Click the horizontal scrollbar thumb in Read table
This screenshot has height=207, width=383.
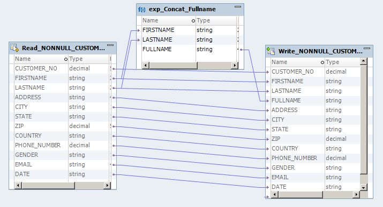[48, 186]
